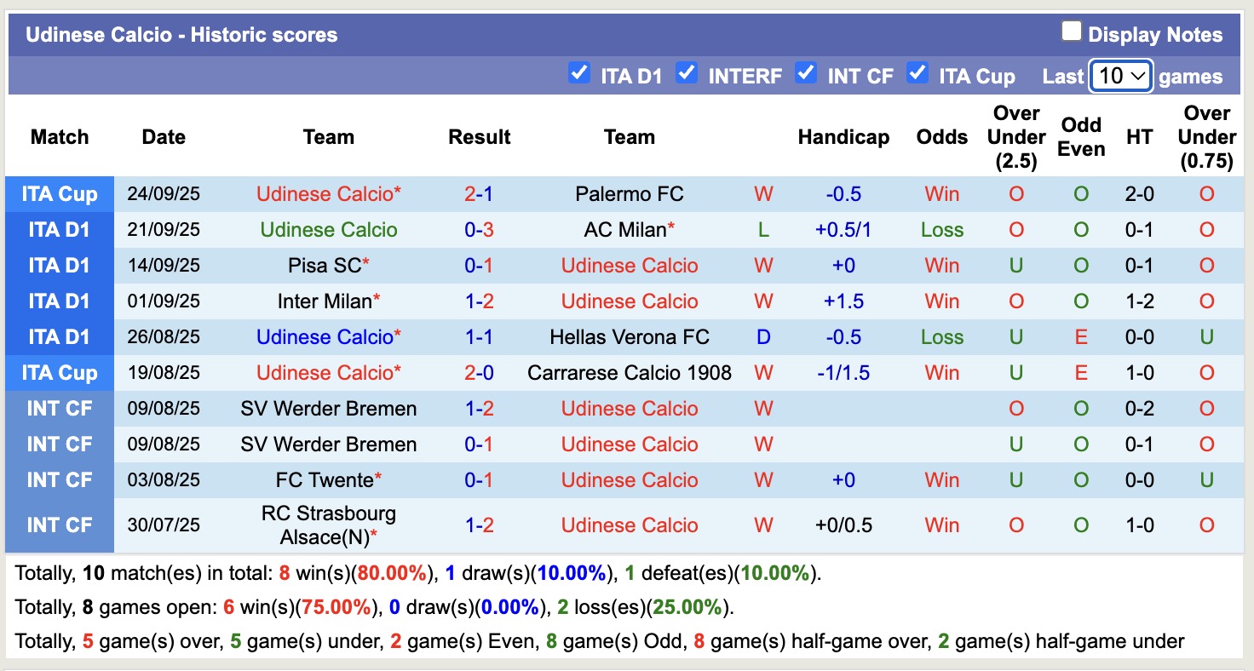Click the ITA Cup badge on the 19/08/25 row
This screenshot has width=1254, height=671.
(x=59, y=372)
